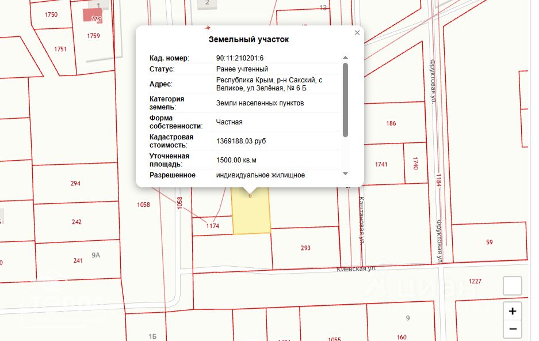Select parcel 1741 on the map
Viewport: 539px width, 341px height.
click(x=381, y=164)
